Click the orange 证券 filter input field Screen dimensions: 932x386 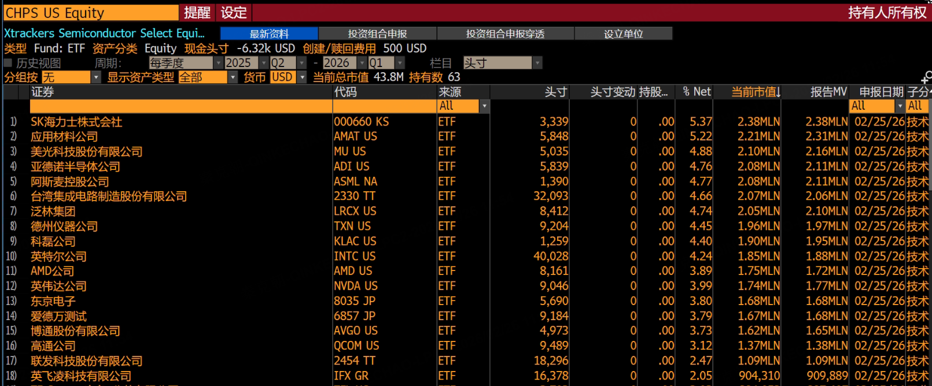click(x=181, y=106)
